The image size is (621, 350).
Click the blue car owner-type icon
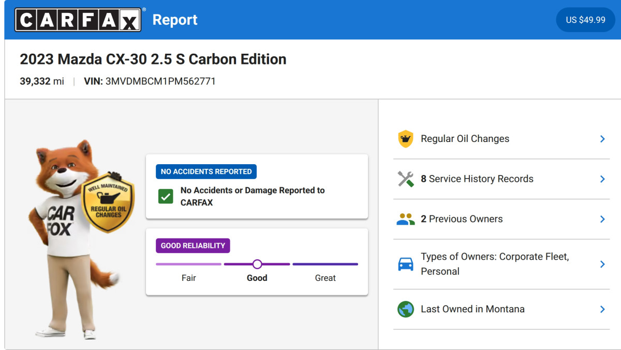point(406,264)
